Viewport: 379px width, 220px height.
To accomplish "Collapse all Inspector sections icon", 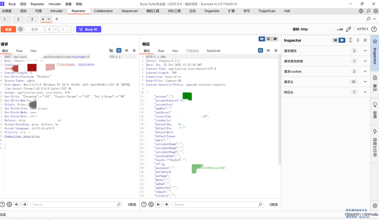I will (358, 40).
